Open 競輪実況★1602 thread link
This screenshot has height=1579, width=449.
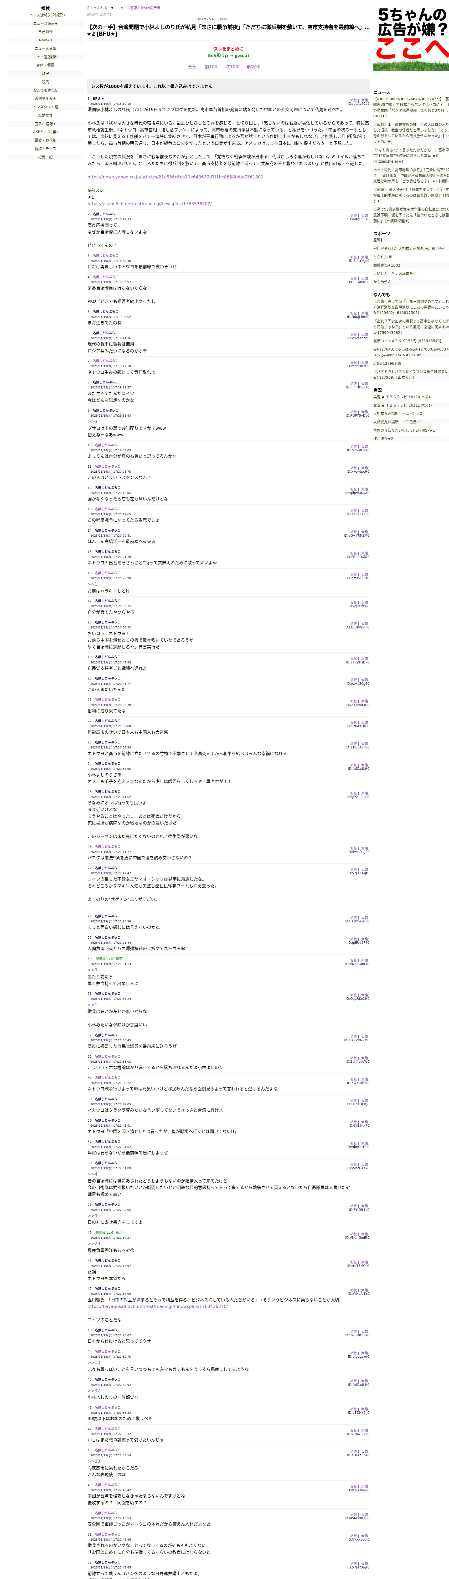point(387,266)
